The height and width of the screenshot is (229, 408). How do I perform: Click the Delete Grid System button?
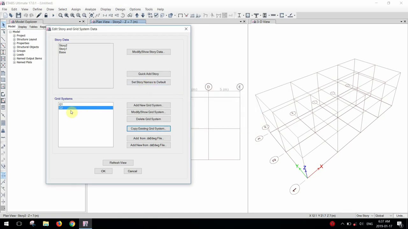click(x=149, y=119)
